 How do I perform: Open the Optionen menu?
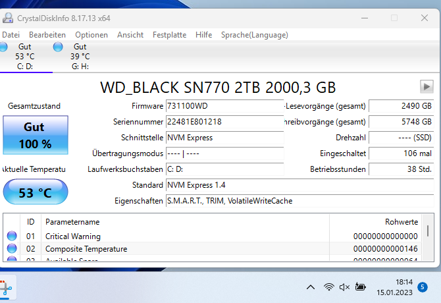(x=91, y=35)
